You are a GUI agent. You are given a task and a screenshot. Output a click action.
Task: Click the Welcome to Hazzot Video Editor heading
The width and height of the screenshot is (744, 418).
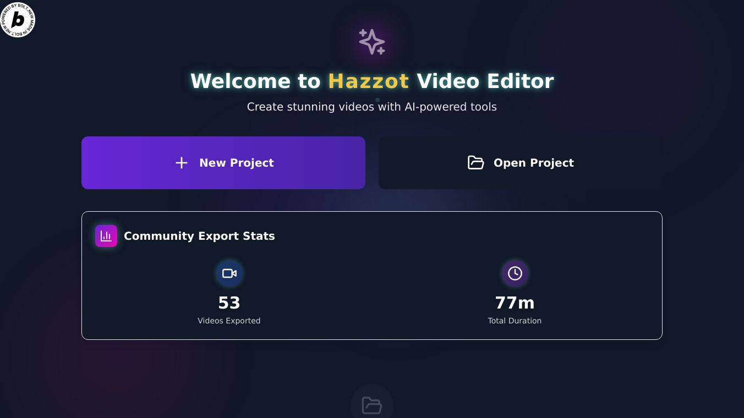click(372, 81)
